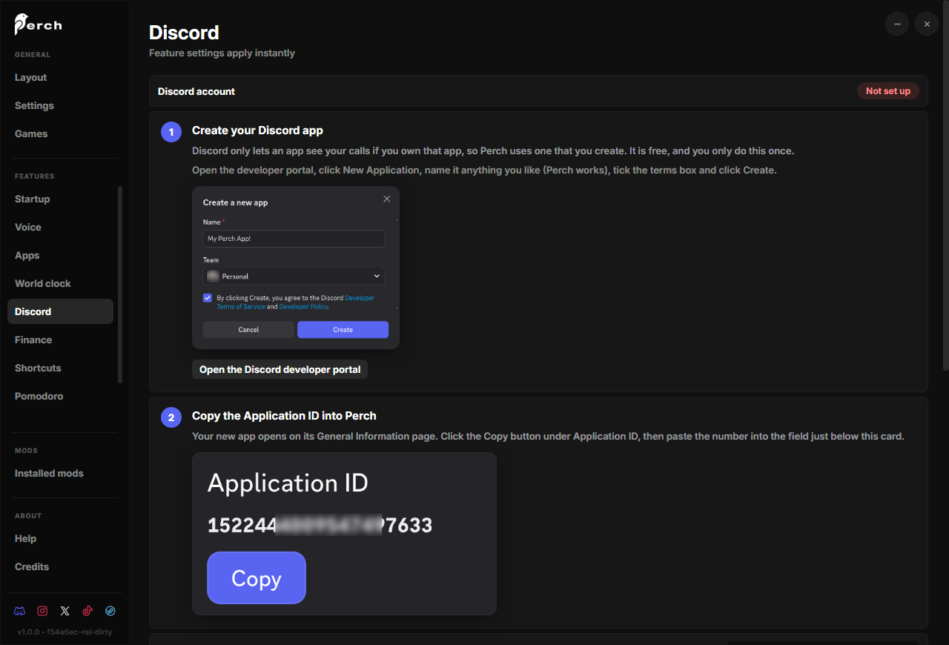
Task: Open the Steam social link icon
Action: coord(110,611)
